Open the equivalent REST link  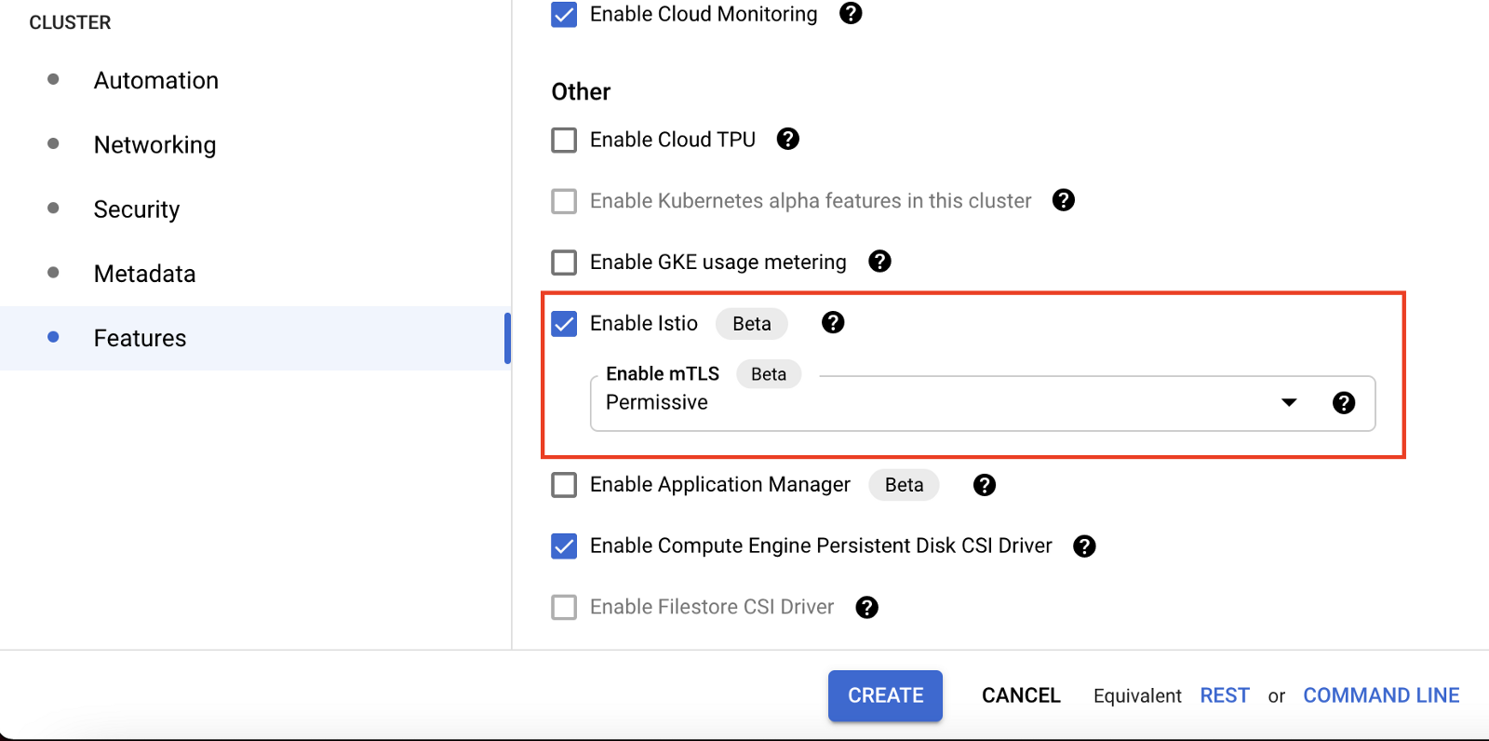(x=1225, y=695)
